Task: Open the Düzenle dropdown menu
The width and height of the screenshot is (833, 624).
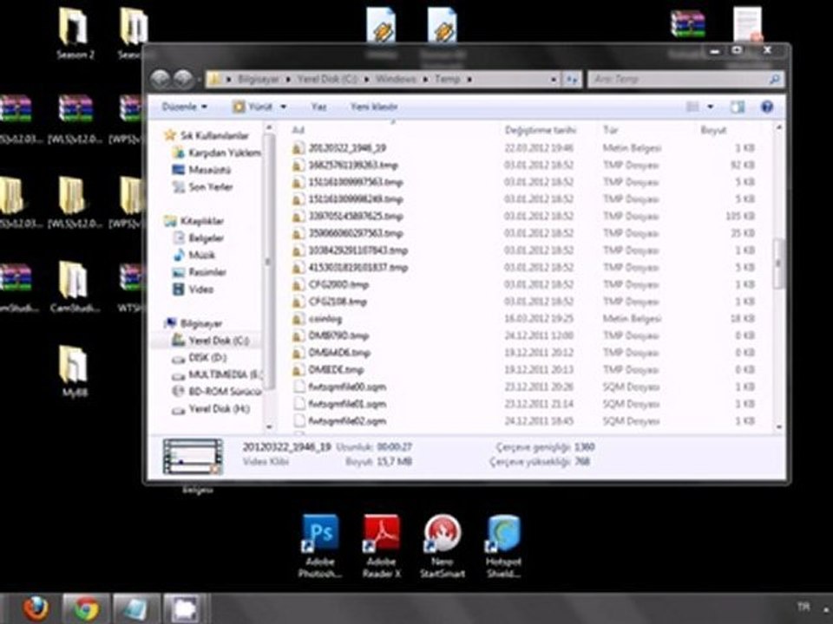Action: click(184, 107)
